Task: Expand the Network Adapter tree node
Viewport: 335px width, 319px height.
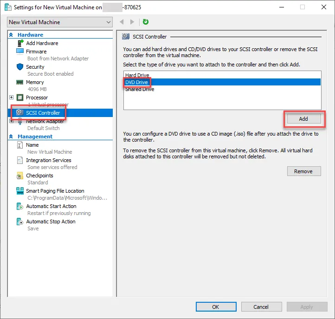Action: tap(11, 121)
